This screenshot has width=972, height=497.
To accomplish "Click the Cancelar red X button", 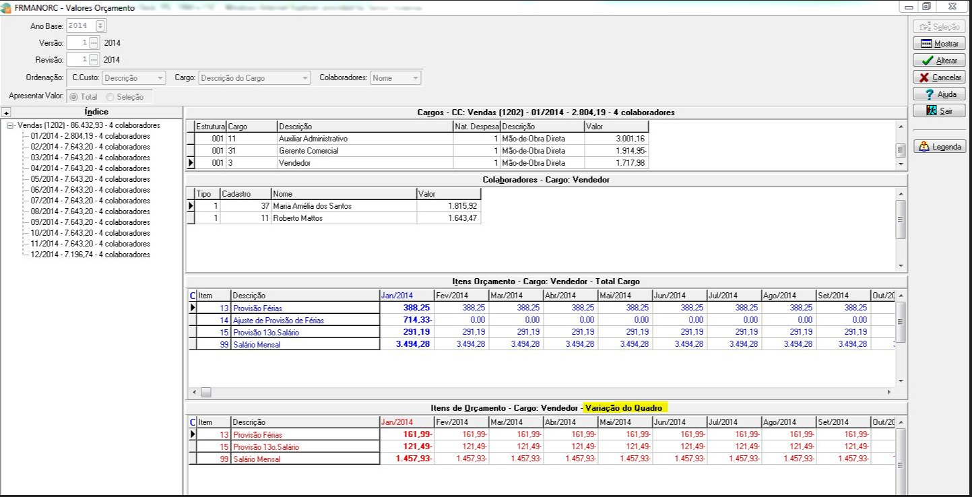I will [939, 77].
